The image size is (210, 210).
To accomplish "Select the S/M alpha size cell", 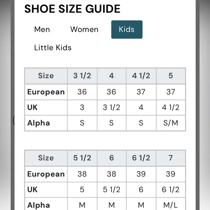I will pyautogui.click(x=171, y=123).
